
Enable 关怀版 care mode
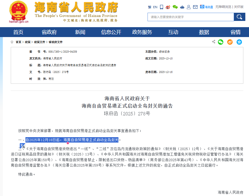pyautogui.click(x=239, y=7)
